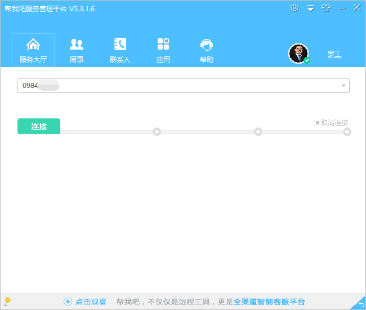Expand the ID history dropdown arrow
This screenshot has width=366, height=310.
[343, 86]
